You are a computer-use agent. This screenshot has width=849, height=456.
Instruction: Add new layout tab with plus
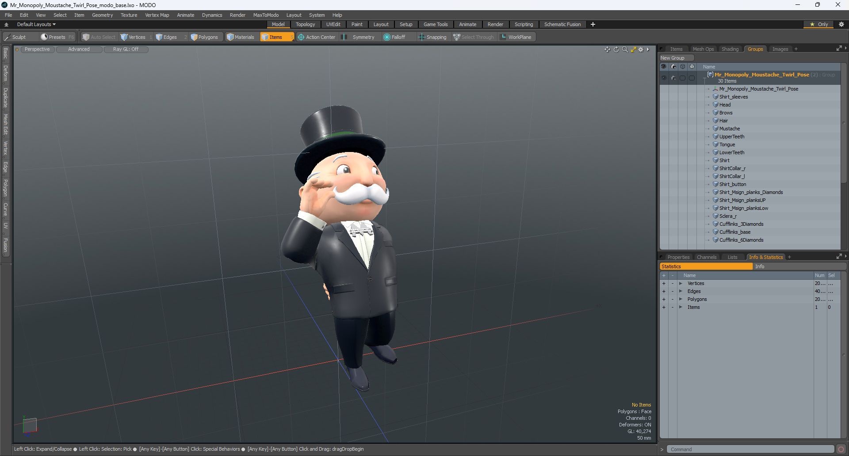[593, 24]
